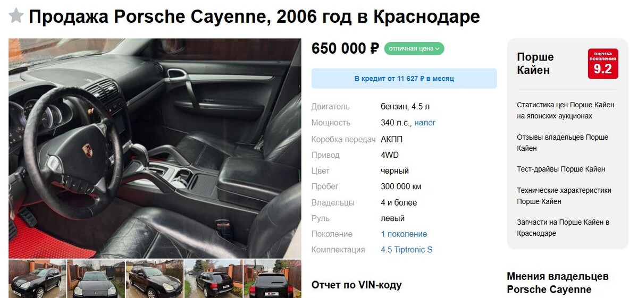
Task: Open the main interior photo of the Cayenne
Action: 155,148
